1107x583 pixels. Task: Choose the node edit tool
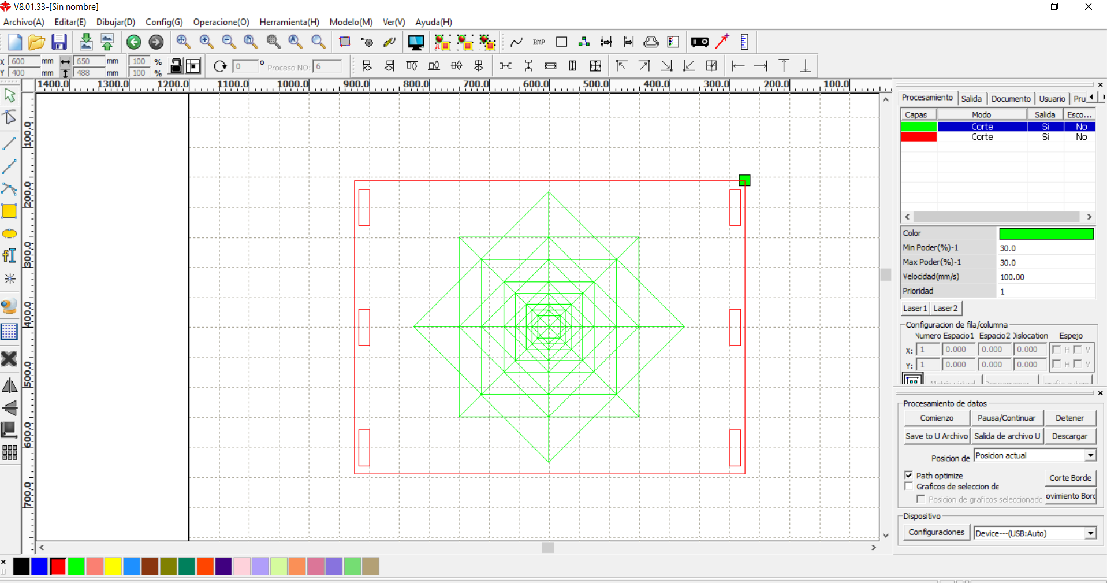[x=10, y=118]
